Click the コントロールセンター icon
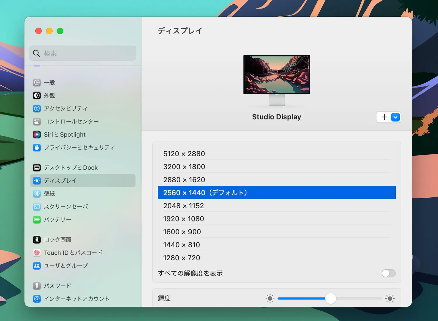 coord(37,122)
